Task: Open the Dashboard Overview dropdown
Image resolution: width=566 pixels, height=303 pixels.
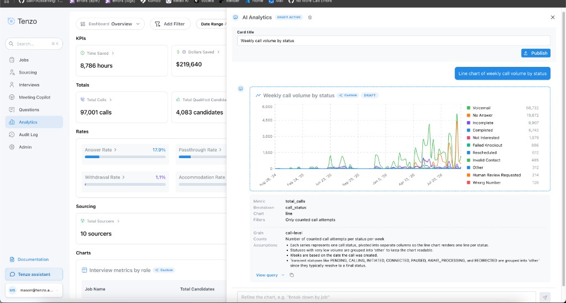Action: point(110,24)
